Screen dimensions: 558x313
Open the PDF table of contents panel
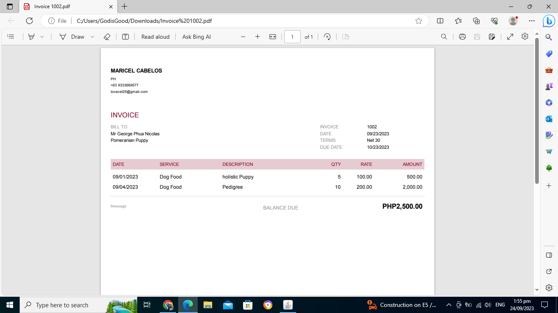[x=11, y=37]
